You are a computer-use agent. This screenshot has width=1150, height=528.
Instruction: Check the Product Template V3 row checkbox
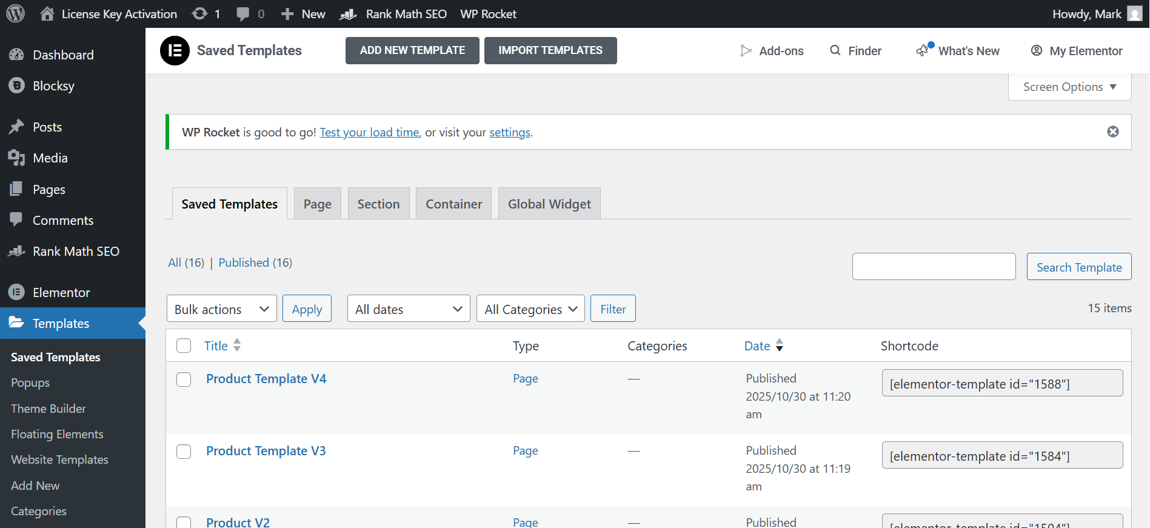point(184,452)
